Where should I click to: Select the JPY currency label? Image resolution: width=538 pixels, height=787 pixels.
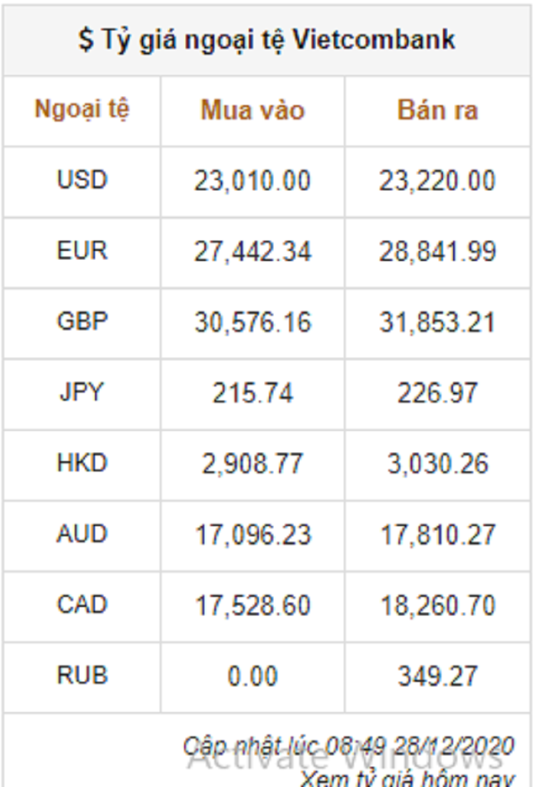click(82, 392)
